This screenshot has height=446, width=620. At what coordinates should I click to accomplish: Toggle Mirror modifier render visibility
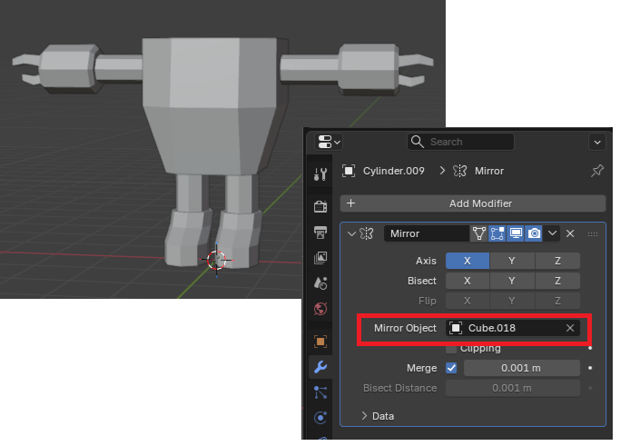[534, 233]
